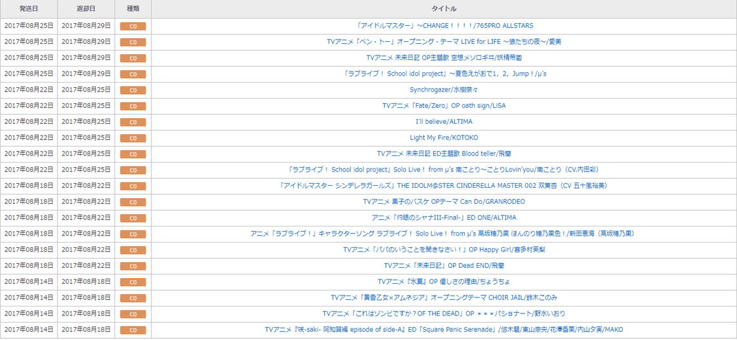The width and height of the screenshot is (737, 340).
Task: Click the CD badge in the Light My Fire row
Action: coord(133,138)
